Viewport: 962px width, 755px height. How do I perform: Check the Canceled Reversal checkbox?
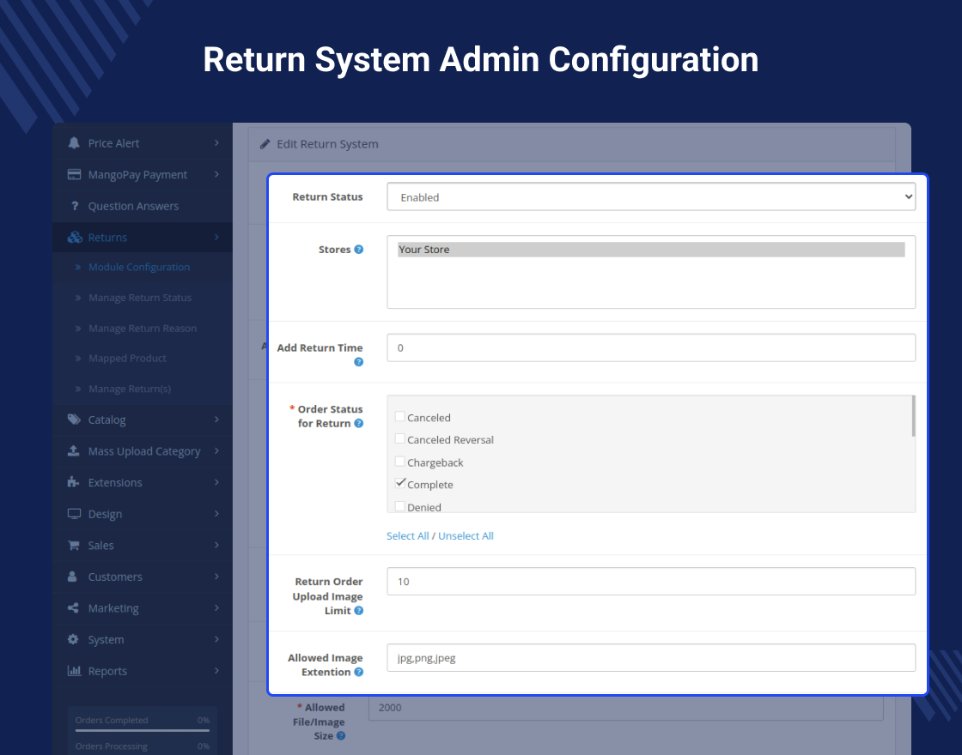point(400,438)
